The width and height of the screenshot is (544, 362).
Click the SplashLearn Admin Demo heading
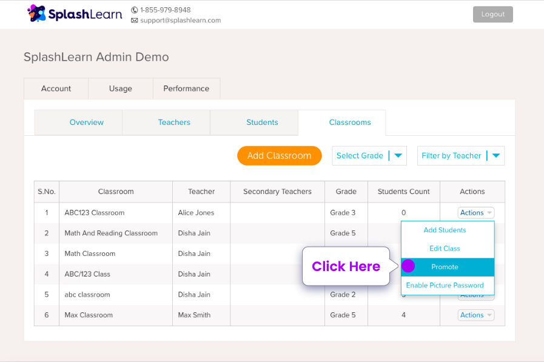(96, 57)
